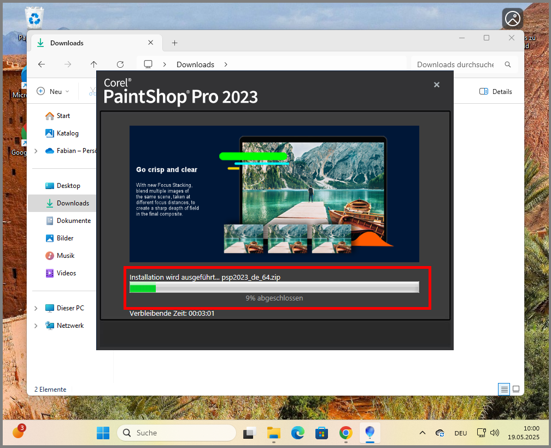Launch Microsoft Store from the taskbar
Viewport: 551px width, 448px height.
[x=321, y=433]
